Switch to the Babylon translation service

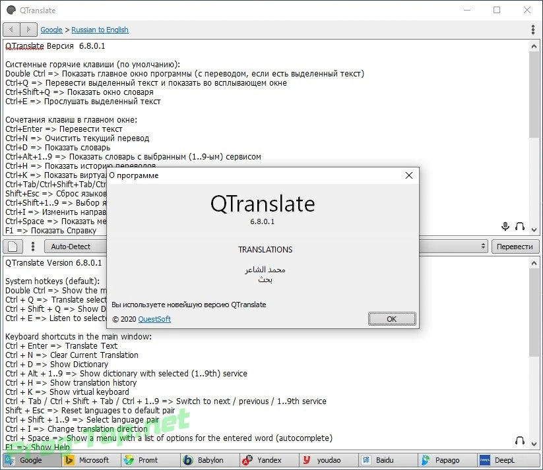[210, 460]
